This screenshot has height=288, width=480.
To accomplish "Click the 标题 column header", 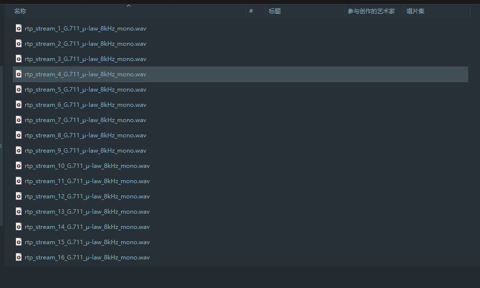I will (x=275, y=11).
